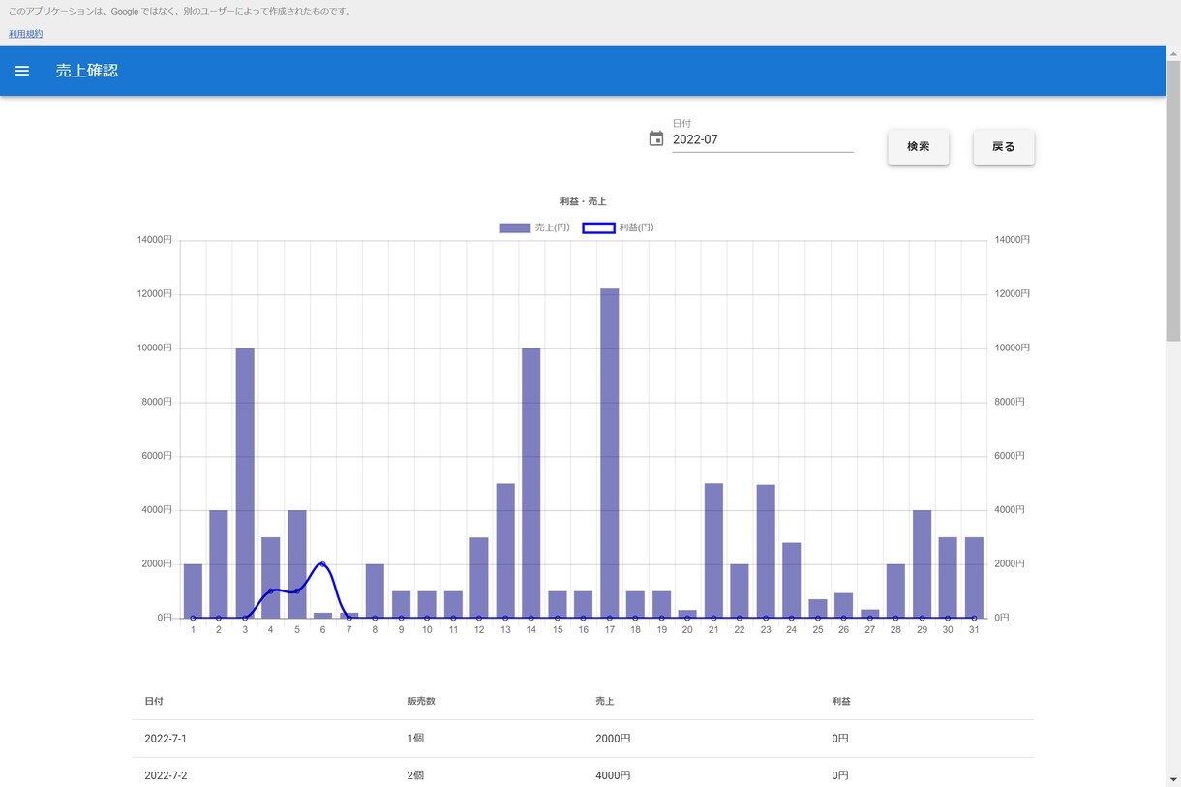Click the sales bar for day 3

(245, 483)
